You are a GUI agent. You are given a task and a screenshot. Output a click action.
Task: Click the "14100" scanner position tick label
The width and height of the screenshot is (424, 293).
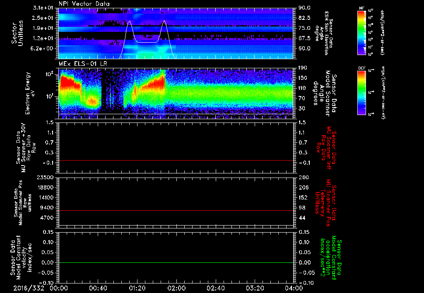(46, 197)
